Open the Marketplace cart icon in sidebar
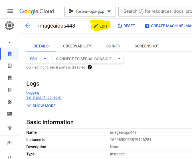This screenshot has width=192, height=159. [x=10, y=128]
